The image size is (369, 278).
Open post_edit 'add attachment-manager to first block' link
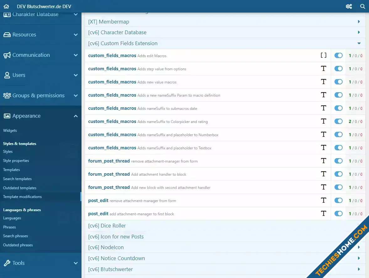[98, 214]
